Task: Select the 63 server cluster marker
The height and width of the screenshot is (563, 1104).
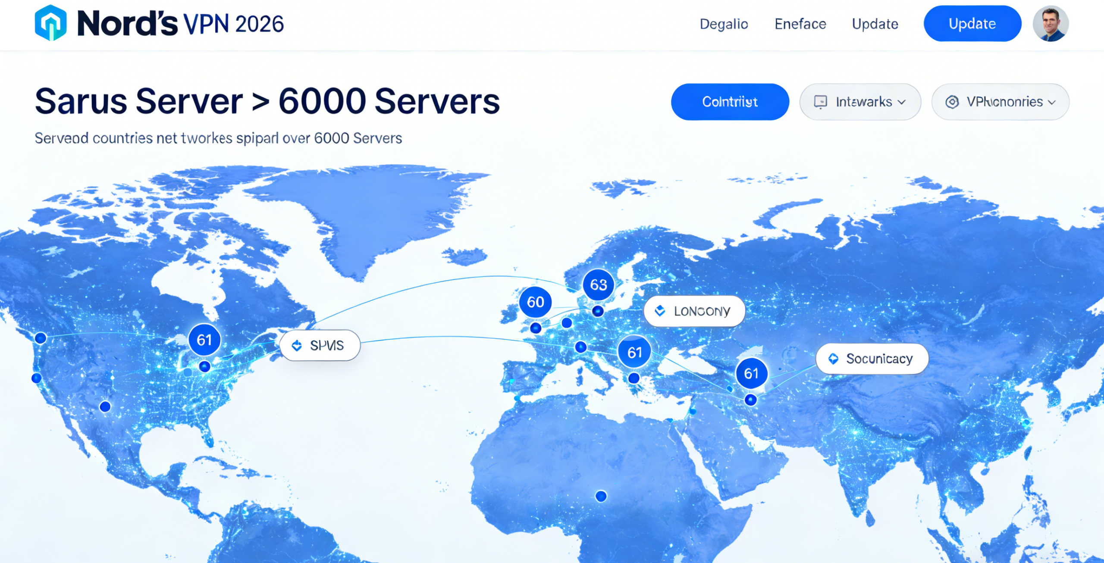Action: pyautogui.click(x=598, y=285)
